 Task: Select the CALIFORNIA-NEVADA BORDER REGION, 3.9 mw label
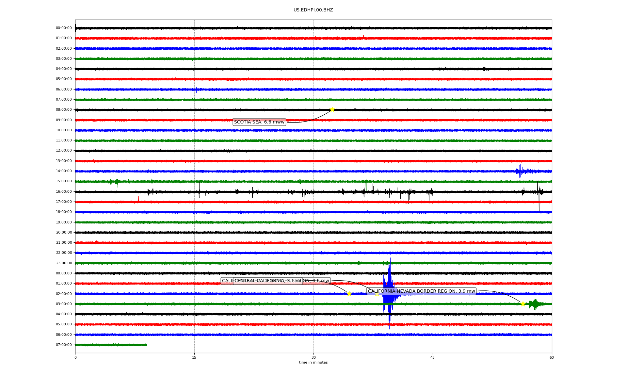click(421, 291)
